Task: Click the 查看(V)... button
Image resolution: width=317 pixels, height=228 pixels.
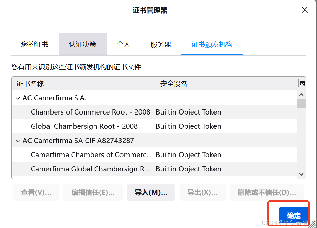Action: [36, 192]
